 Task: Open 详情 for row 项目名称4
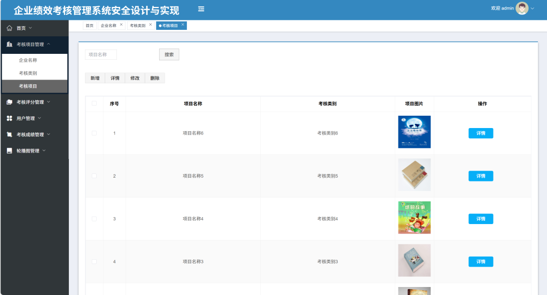click(x=481, y=219)
